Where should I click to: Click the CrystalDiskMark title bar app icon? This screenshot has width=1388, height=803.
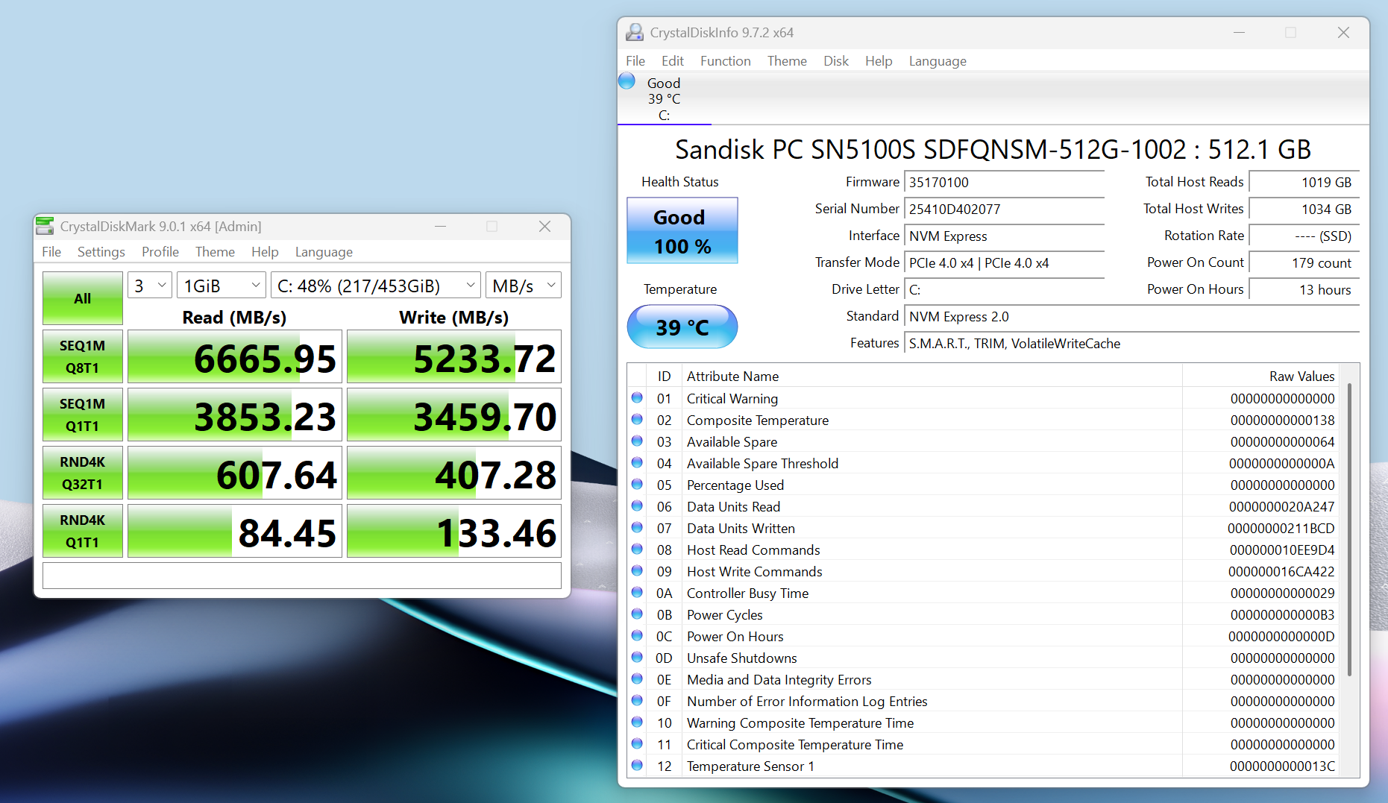pos(45,226)
